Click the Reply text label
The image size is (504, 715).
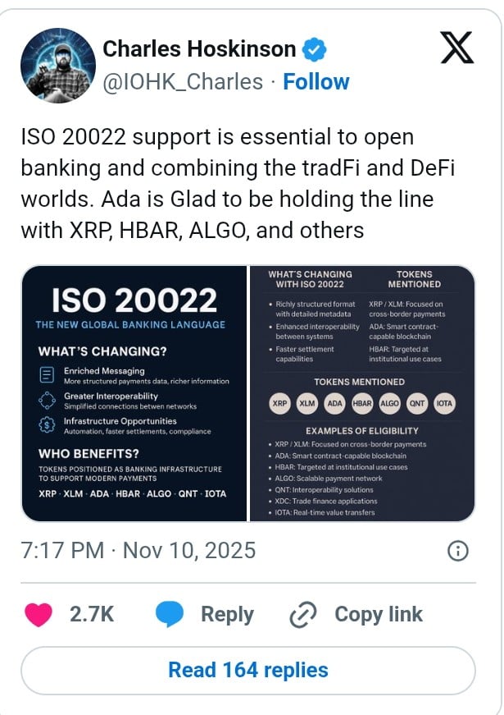tap(228, 614)
